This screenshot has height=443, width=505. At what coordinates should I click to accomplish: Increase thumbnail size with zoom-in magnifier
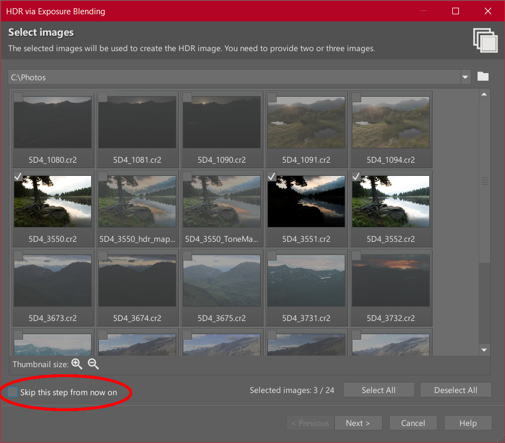pyautogui.click(x=77, y=364)
